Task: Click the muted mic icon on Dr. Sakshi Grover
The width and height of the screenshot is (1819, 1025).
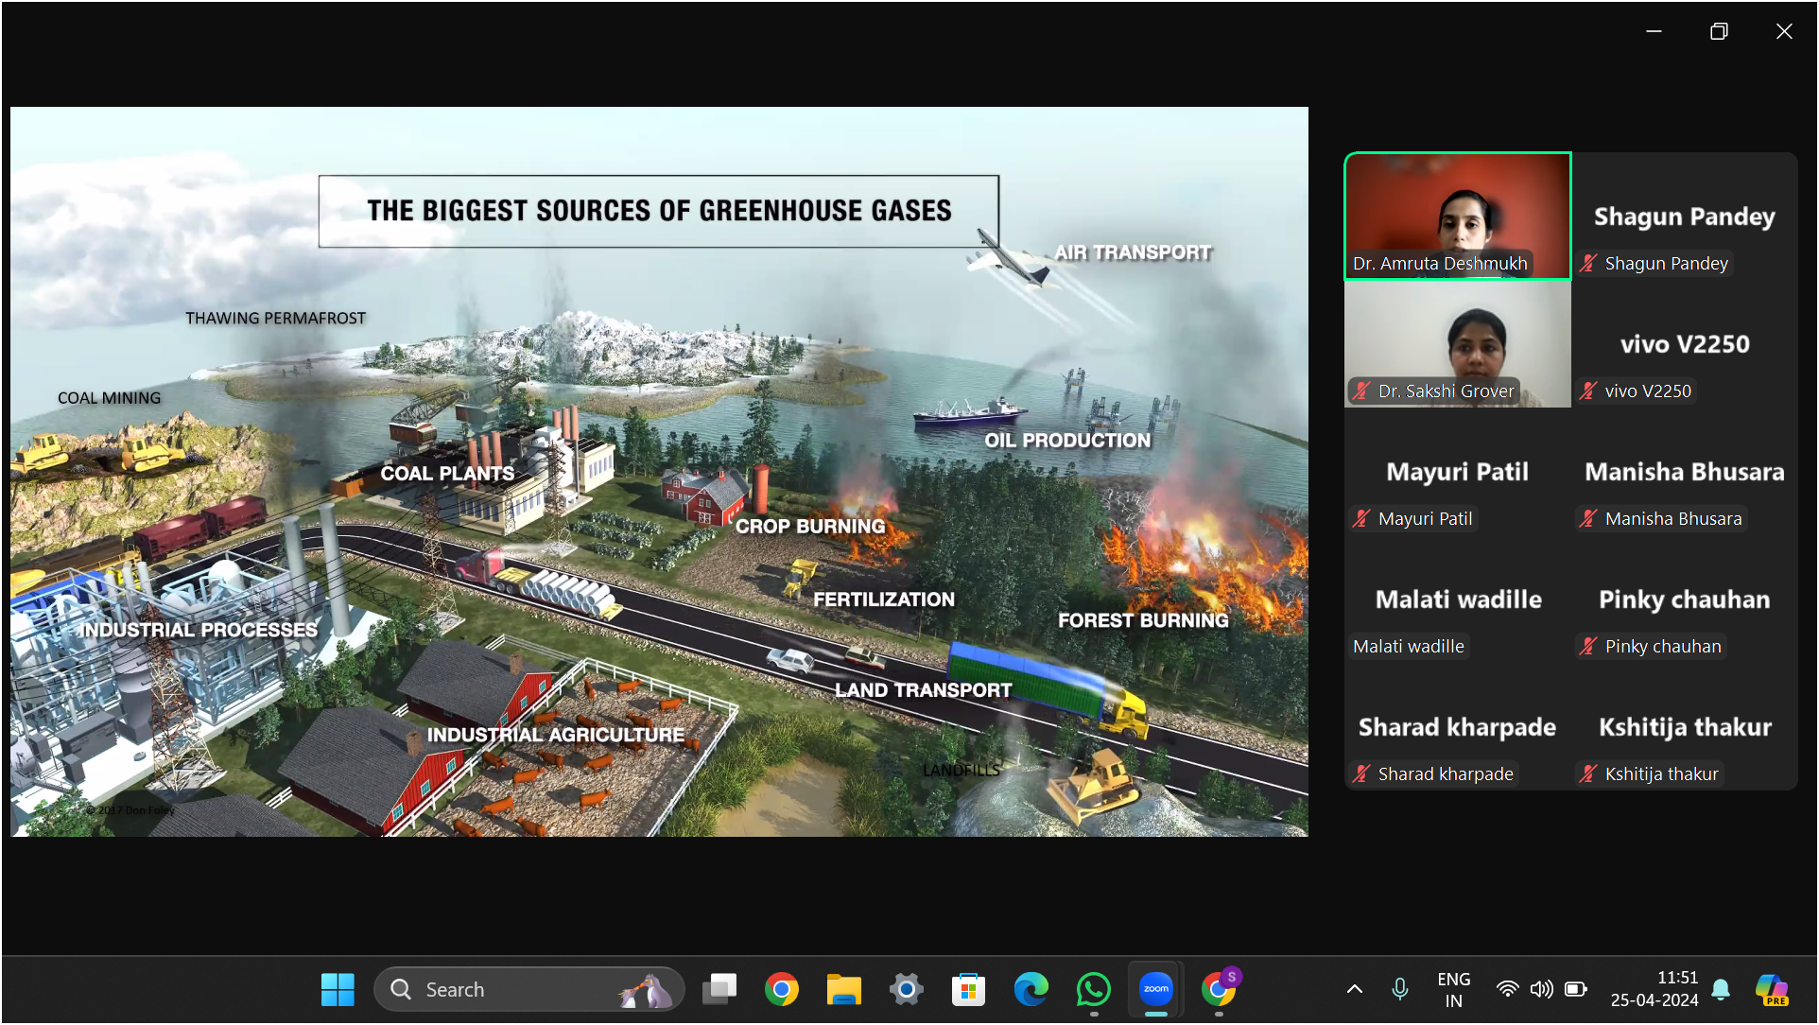Action: 1361,391
